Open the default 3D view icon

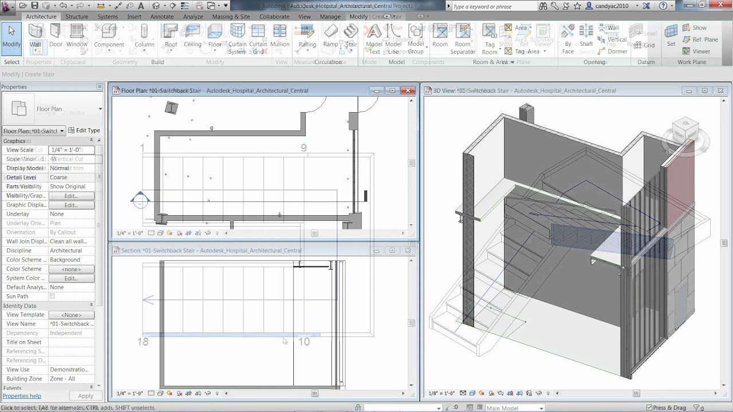(156, 6)
